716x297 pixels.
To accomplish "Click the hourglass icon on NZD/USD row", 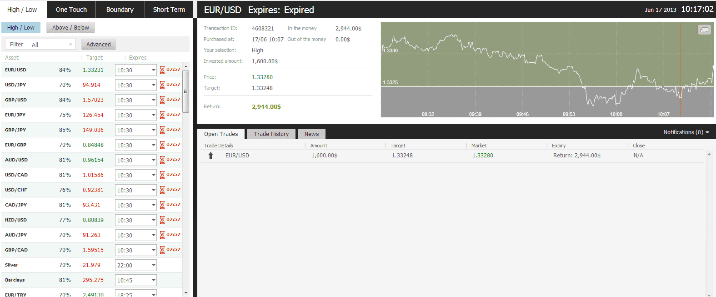I will [162, 220].
